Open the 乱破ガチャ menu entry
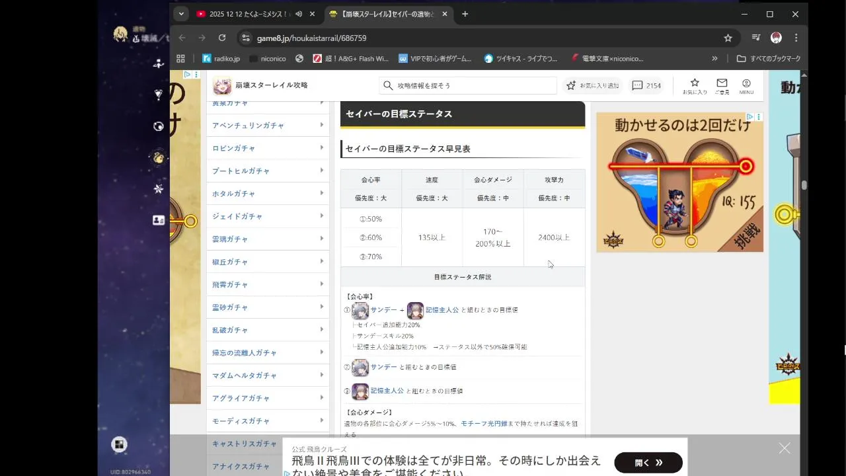 (x=268, y=330)
